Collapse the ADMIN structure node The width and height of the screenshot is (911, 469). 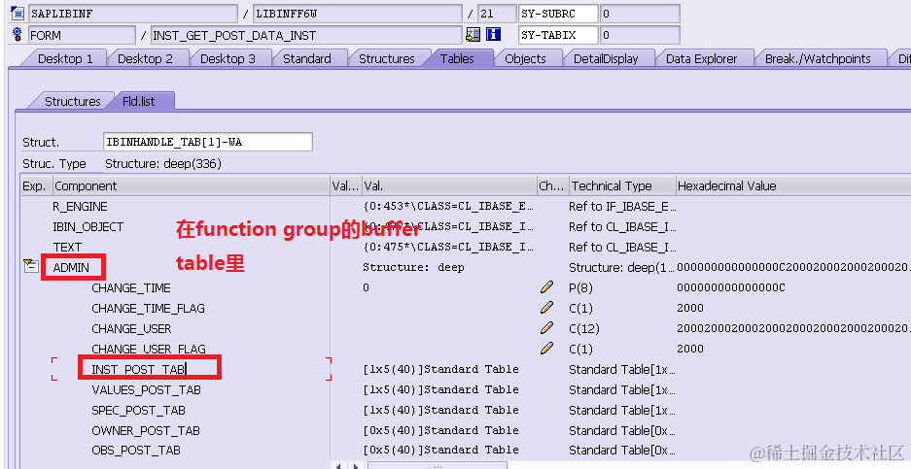(x=31, y=266)
